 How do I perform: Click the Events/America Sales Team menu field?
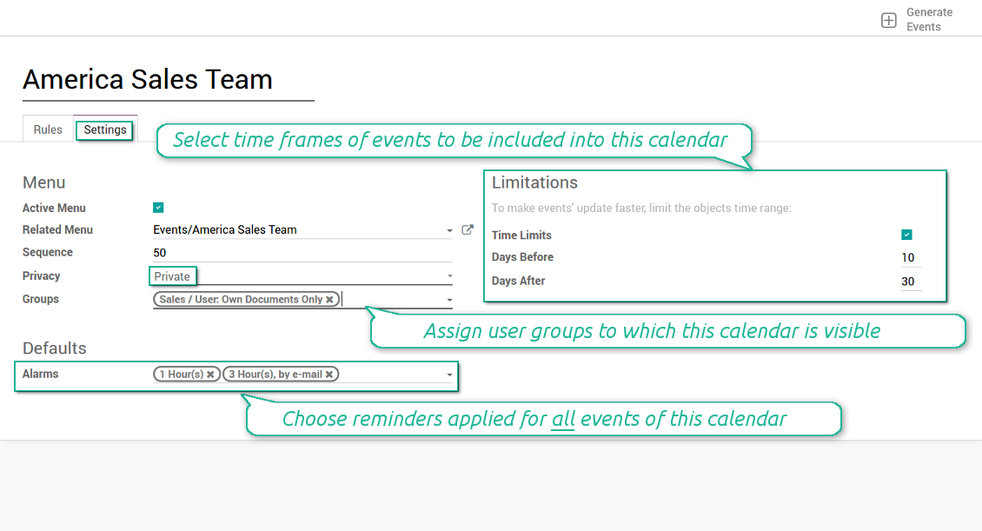click(x=295, y=230)
